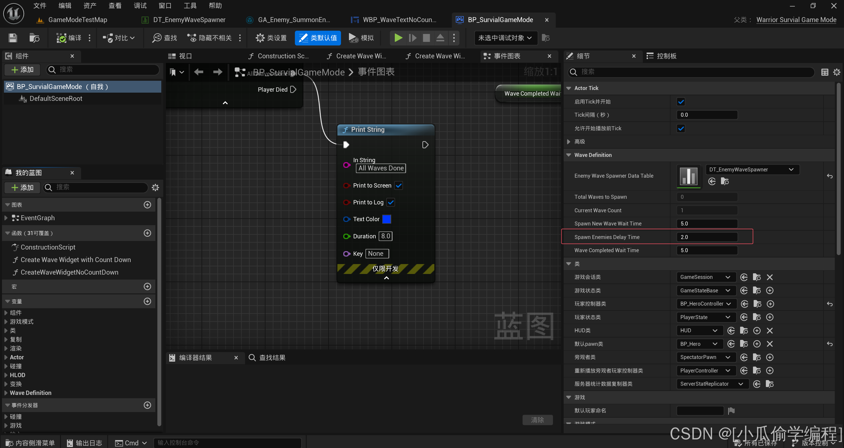Toggle the Print to Log checkbox
The height and width of the screenshot is (448, 844).
(x=391, y=202)
